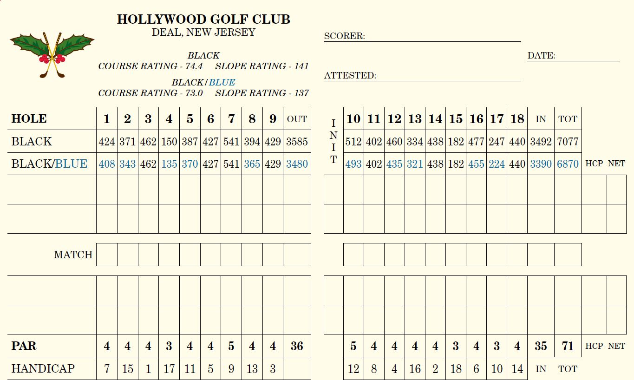Click the BLACK/BLUE tee row label
634x380 pixels.
coord(49,164)
